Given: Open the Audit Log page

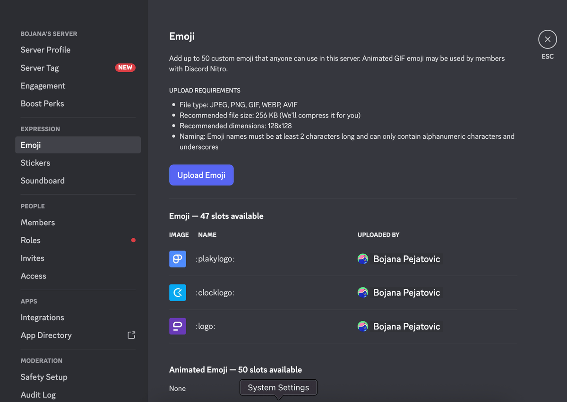Looking at the screenshot, I should tap(38, 394).
